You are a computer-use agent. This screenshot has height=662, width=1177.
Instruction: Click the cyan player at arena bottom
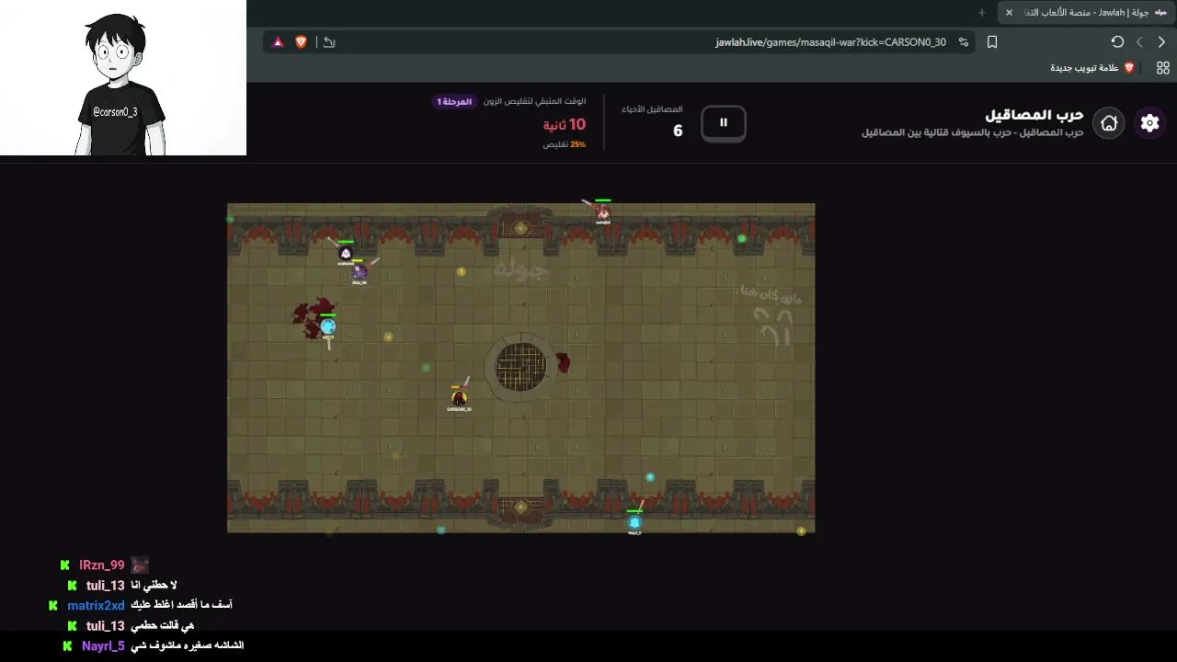click(x=634, y=522)
